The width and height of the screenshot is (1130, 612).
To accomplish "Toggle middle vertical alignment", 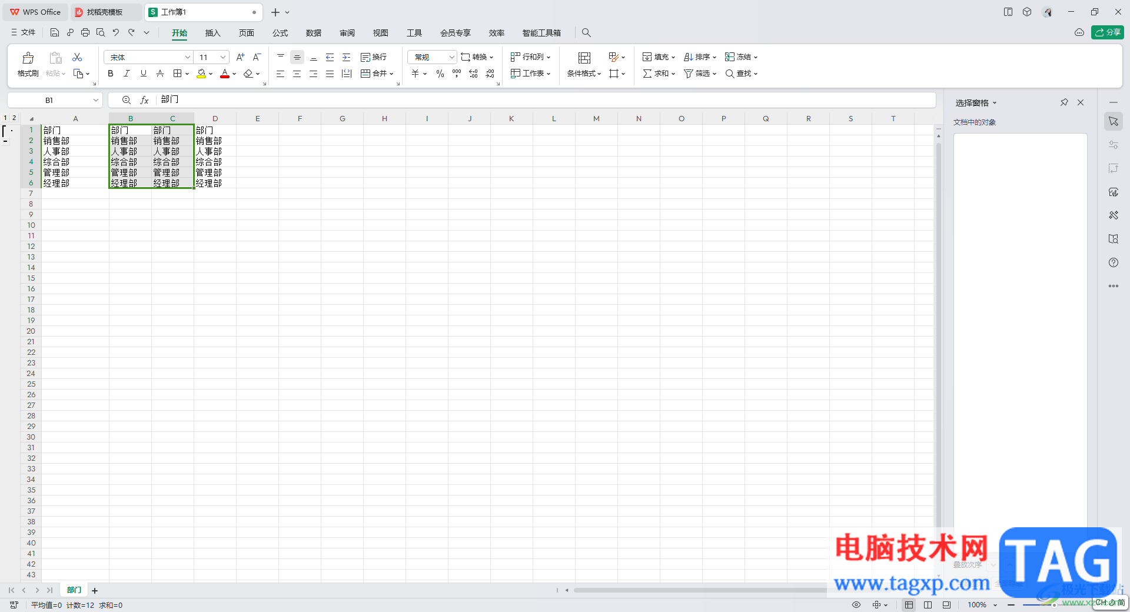I will (297, 57).
